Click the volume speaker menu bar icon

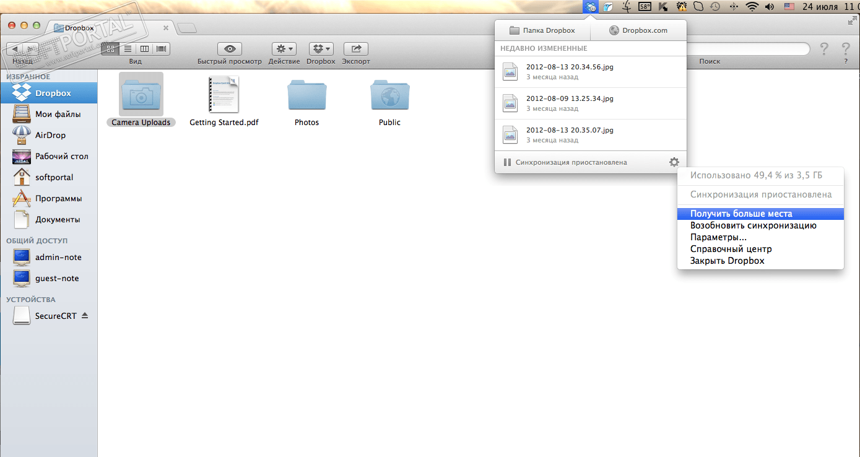(770, 7)
